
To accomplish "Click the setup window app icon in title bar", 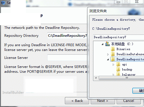I will (3, 3).
